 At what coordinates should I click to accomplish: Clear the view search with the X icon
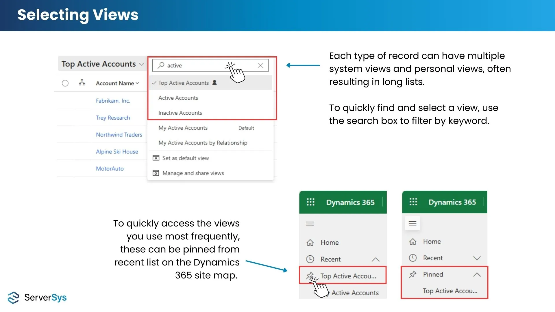tap(260, 65)
